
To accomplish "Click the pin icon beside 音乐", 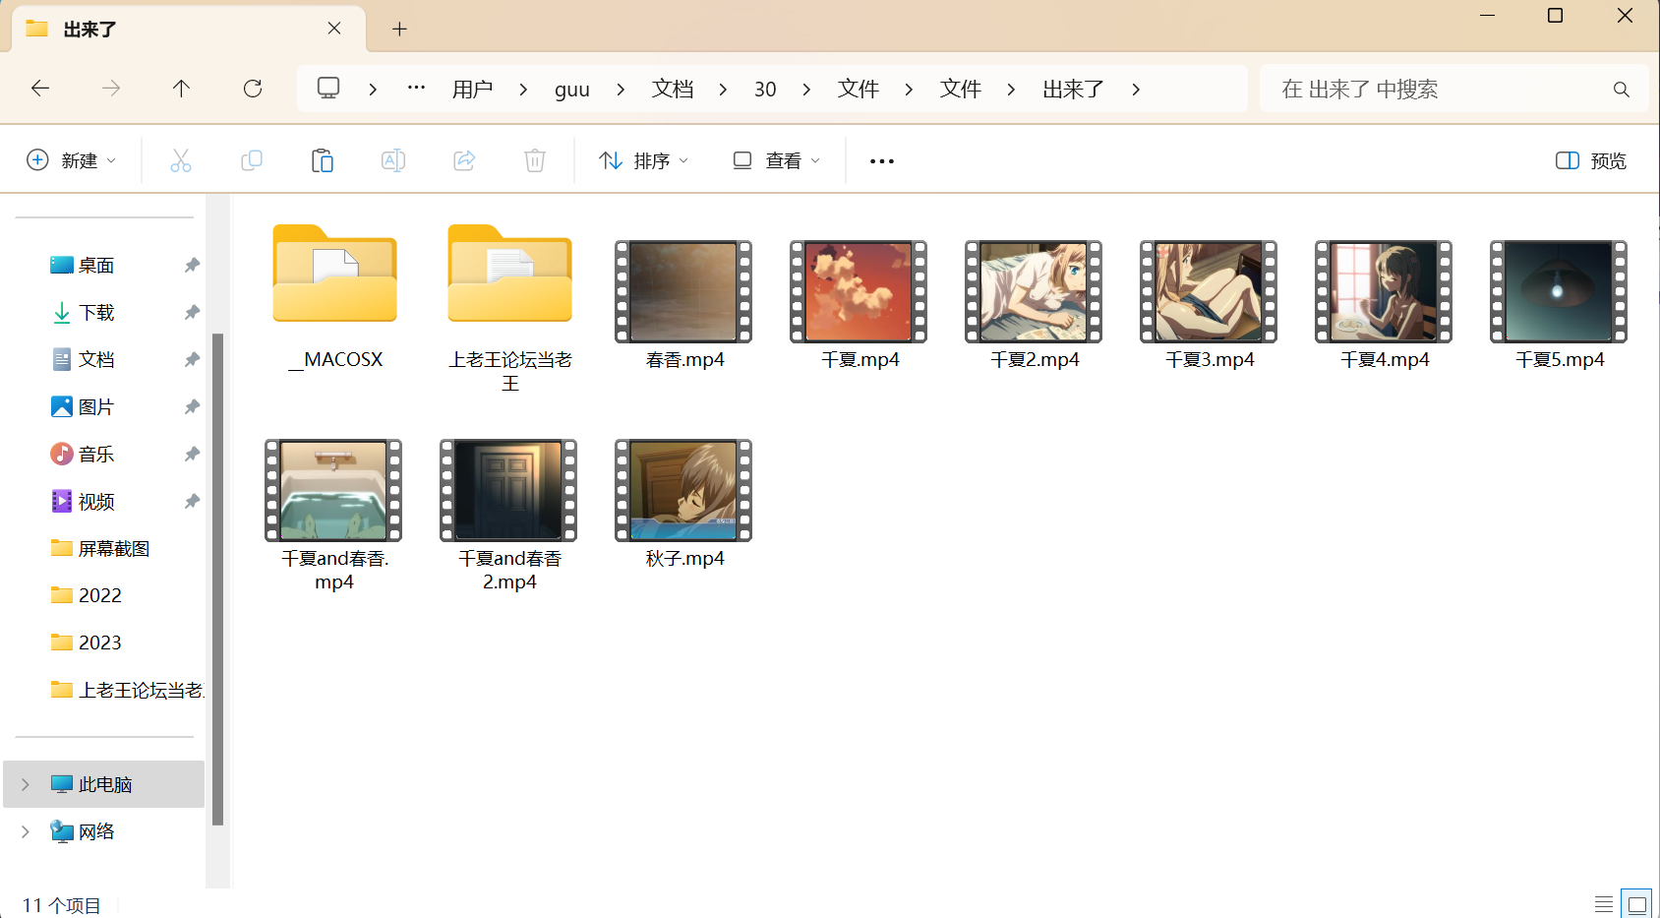I will 192,454.
